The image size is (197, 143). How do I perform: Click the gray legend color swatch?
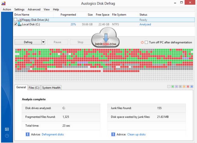[x=180, y=86]
